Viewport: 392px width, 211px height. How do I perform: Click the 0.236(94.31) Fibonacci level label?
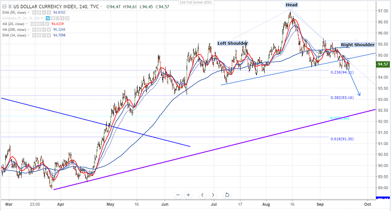(342, 72)
